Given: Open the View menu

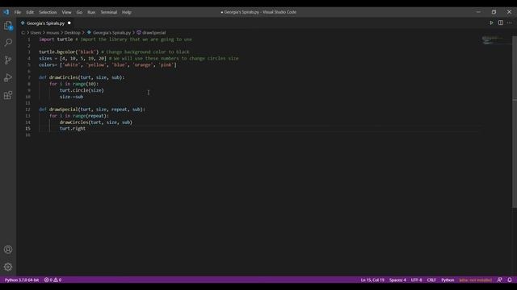Looking at the screenshot, I should [x=66, y=12].
